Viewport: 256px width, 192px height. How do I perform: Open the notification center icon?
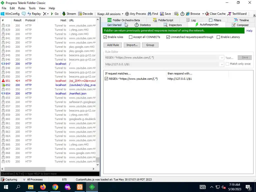248,187
